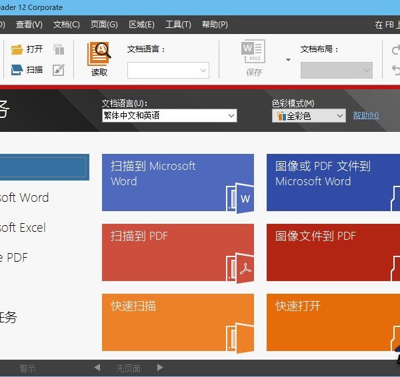
Task: Expand the Save button dropdown arrow
Action: [x=289, y=60]
